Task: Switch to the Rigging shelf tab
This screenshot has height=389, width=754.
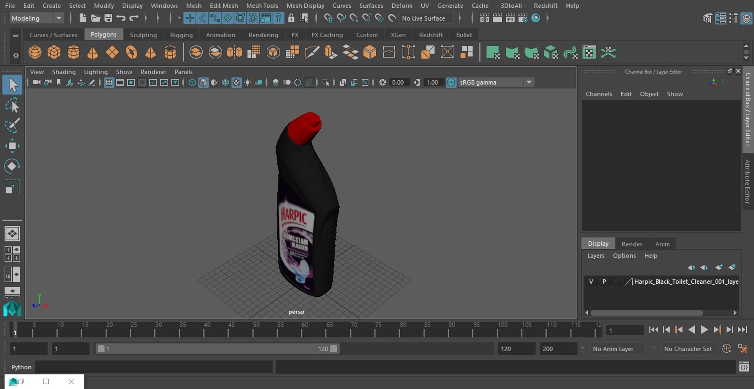Action: 181,35
